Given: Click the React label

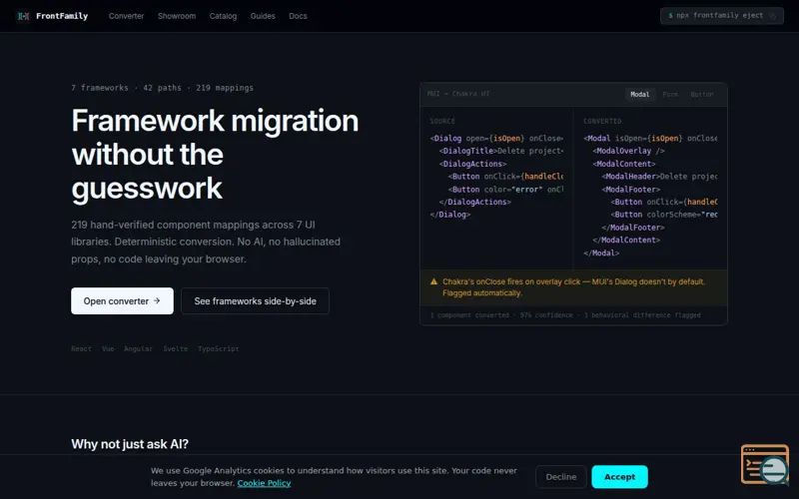Looking at the screenshot, I should [x=81, y=348].
